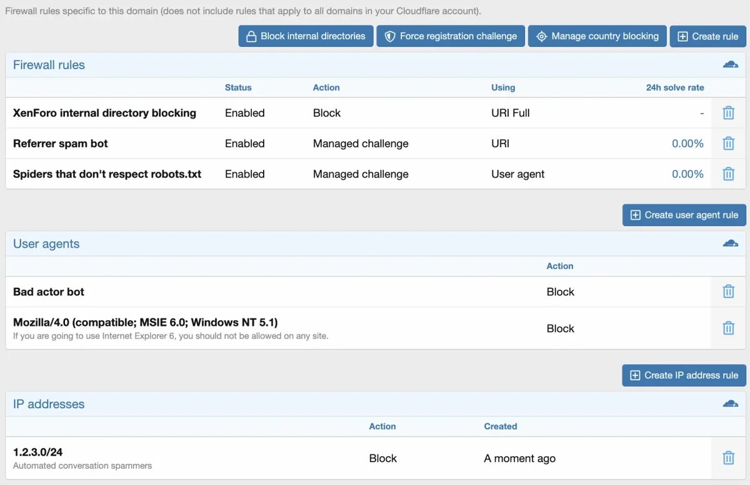Click the cloud icon on User agents panel
750x485 pixels.
[730, 243]
